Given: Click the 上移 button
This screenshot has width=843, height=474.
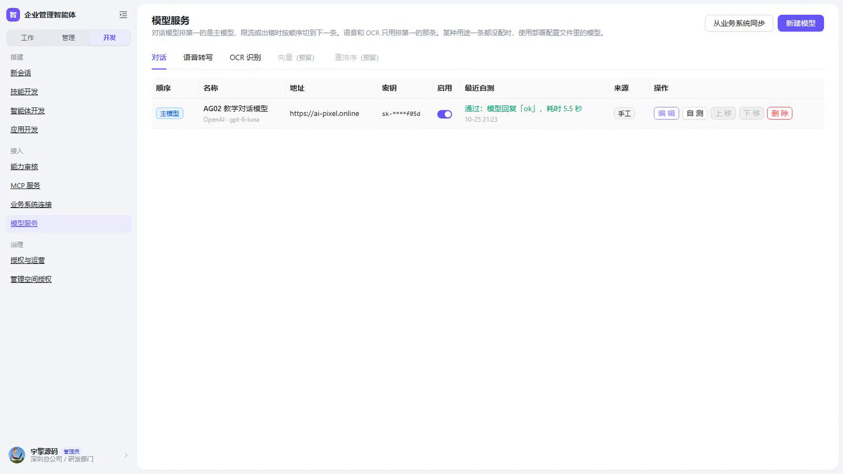Looking at the screenshot, I should (x=723, y=113).
